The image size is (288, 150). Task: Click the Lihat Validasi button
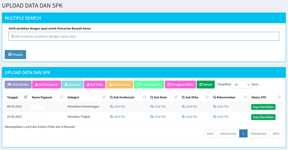click(x=18, y=85)
